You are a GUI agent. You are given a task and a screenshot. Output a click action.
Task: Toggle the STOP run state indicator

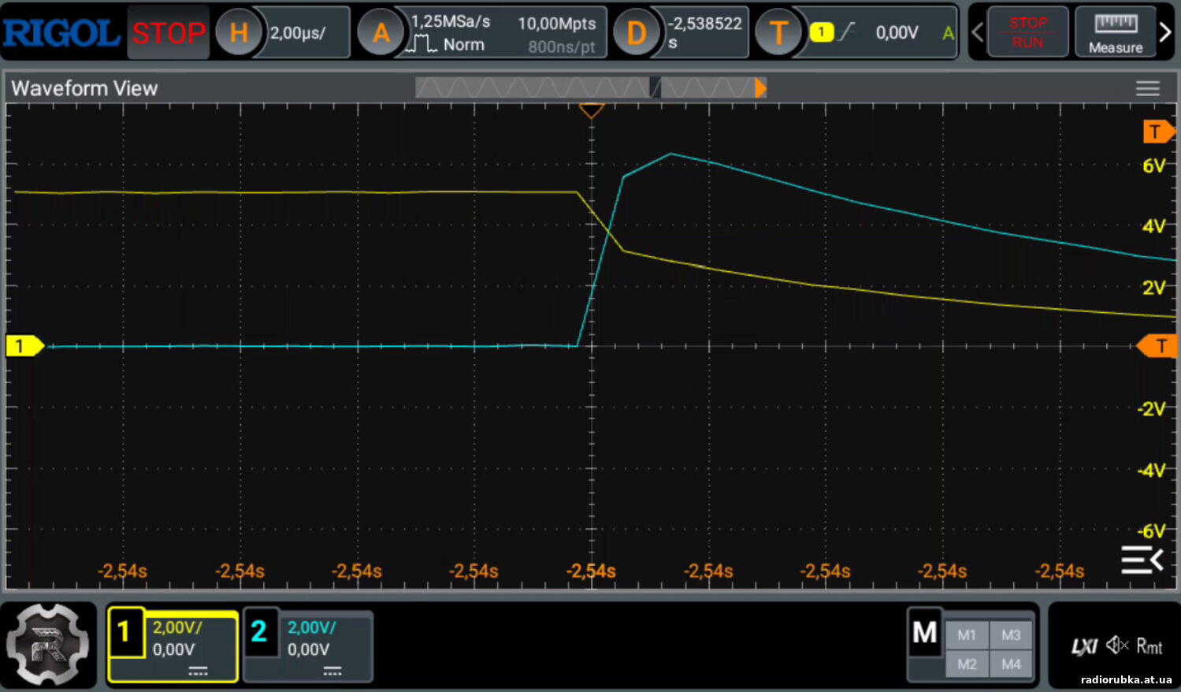click(x=168, y=33)
